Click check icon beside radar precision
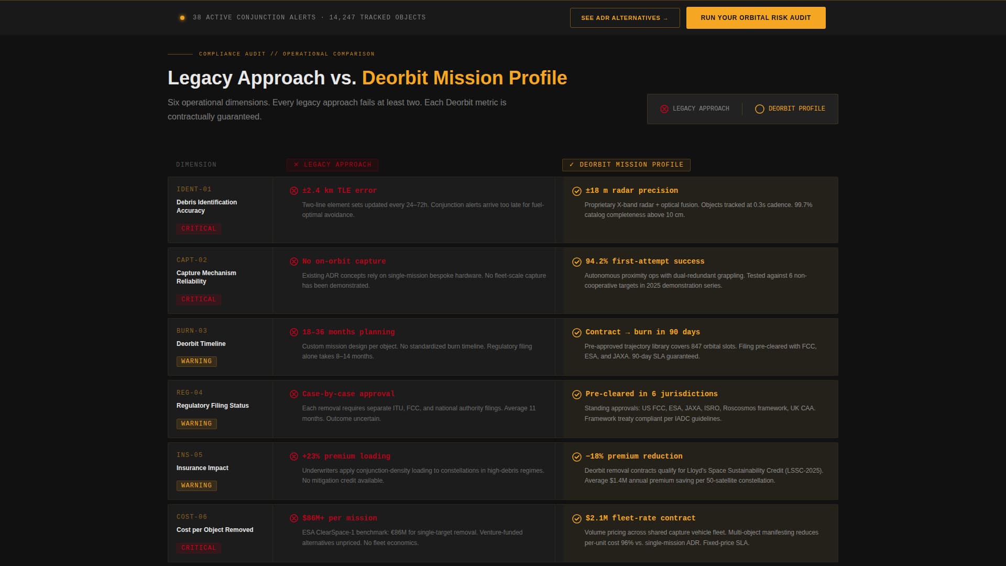This screenshot has width=1006, height=566. tap(576, 191)
